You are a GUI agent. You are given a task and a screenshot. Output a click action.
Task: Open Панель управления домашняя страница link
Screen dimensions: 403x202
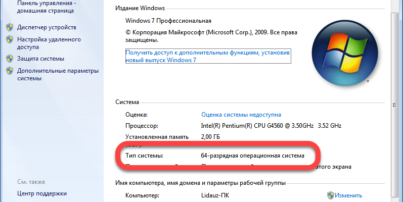point(47,7)
